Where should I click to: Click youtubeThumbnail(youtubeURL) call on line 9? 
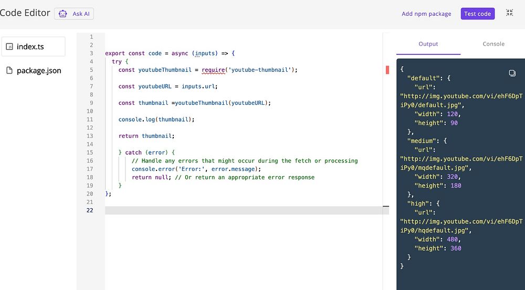(x=222, y=103)
